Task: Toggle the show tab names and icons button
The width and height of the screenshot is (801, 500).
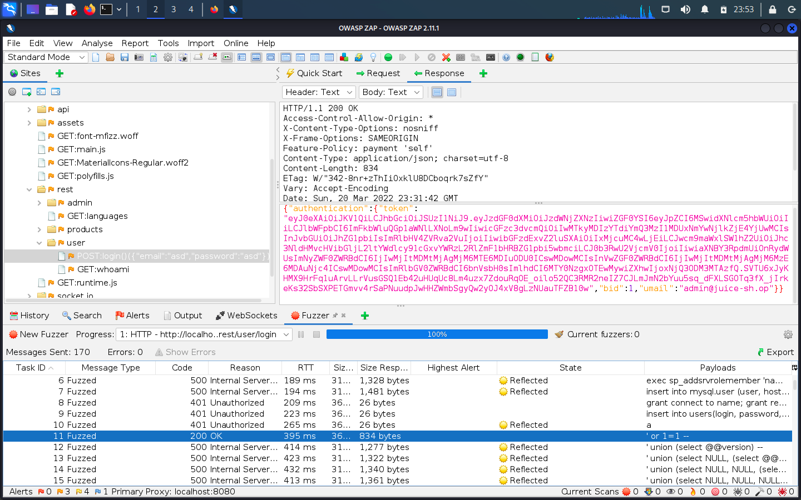Action: [x=227, y=57]
